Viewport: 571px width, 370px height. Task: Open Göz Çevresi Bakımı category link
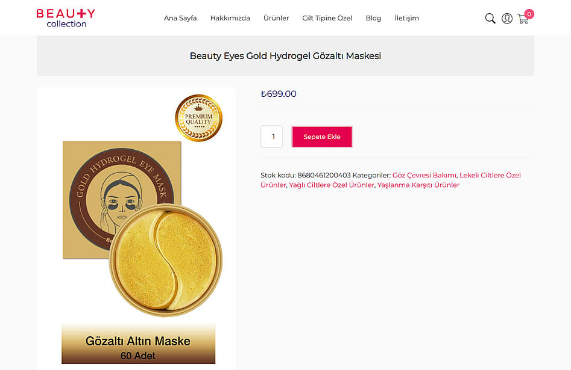pyautogui.click(x=424, y=175)
